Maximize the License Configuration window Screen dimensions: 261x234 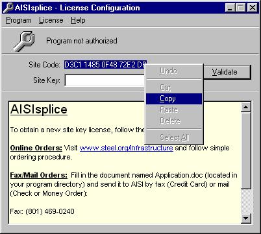(x=240, y=8)
